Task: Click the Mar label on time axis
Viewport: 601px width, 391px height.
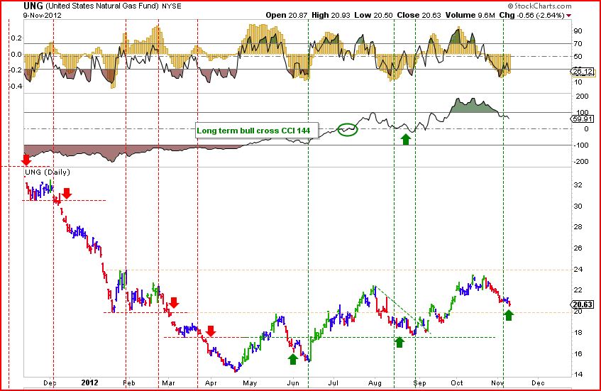Action: (168, 382)
